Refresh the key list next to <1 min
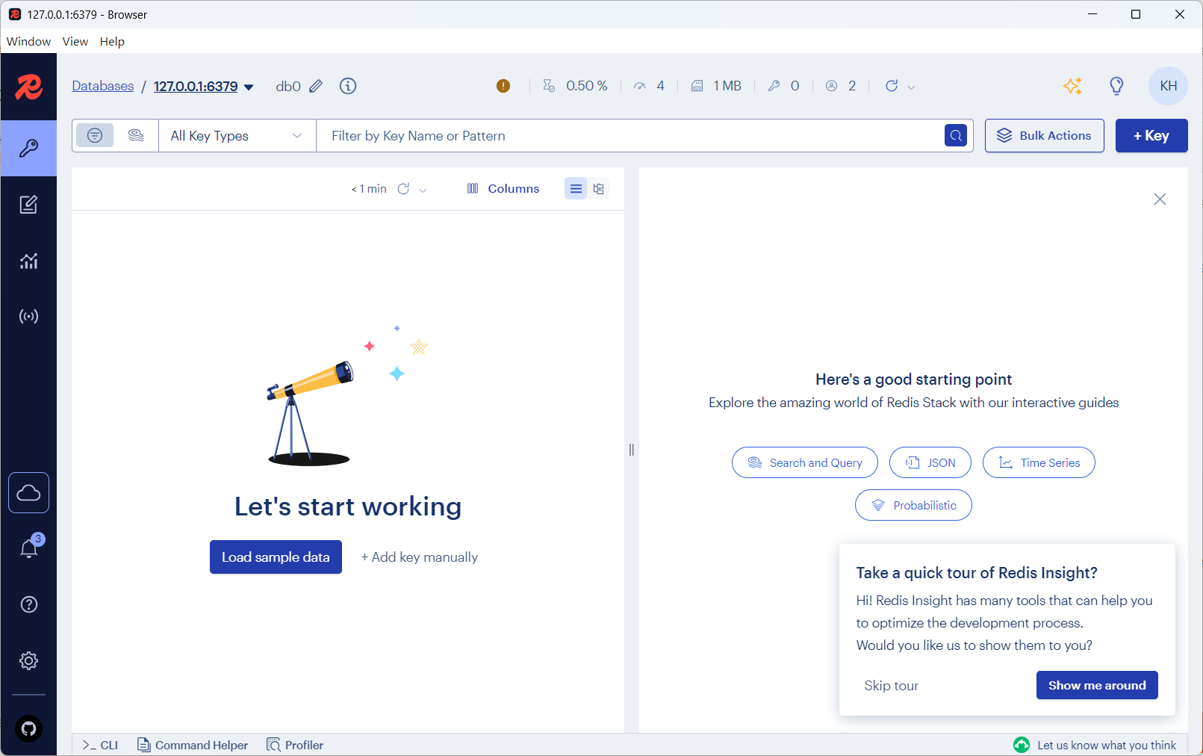Screen dimensions: 1203x756 (x=403, y=189)
